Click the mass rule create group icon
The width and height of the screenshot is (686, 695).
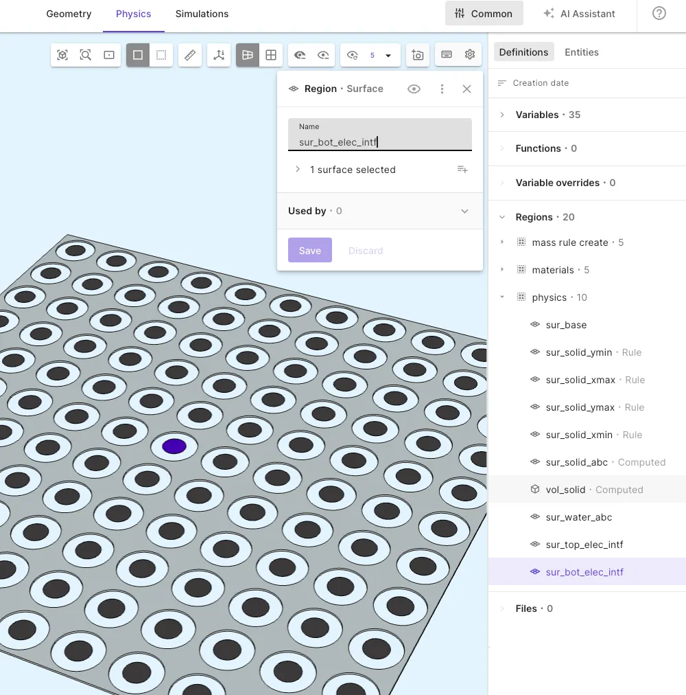pyautogui.click(x=521, y=242)
